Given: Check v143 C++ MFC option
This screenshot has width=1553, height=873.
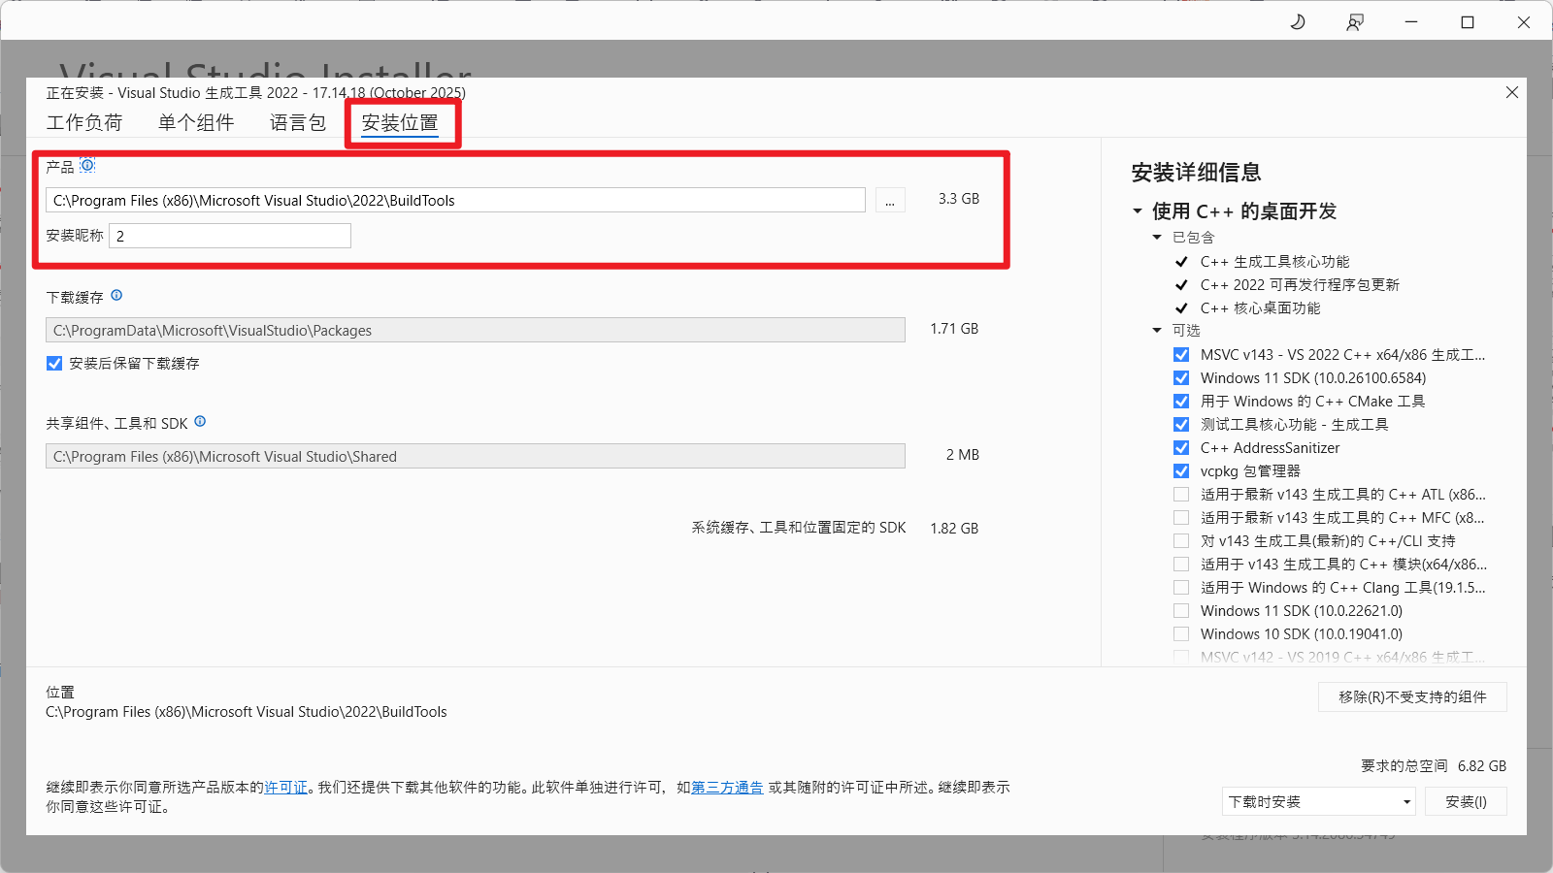Looking at the screenshot, I should [1181, 518].
